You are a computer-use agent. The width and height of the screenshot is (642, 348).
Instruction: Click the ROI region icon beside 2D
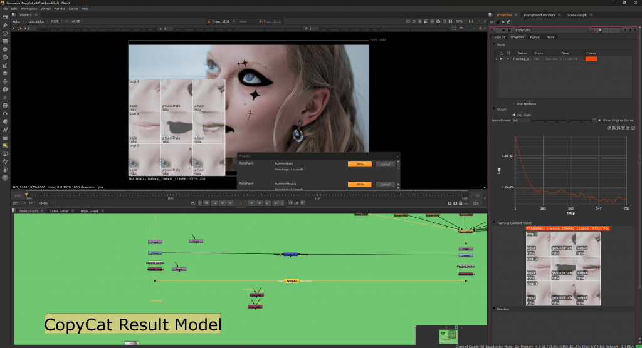(454, 29)
